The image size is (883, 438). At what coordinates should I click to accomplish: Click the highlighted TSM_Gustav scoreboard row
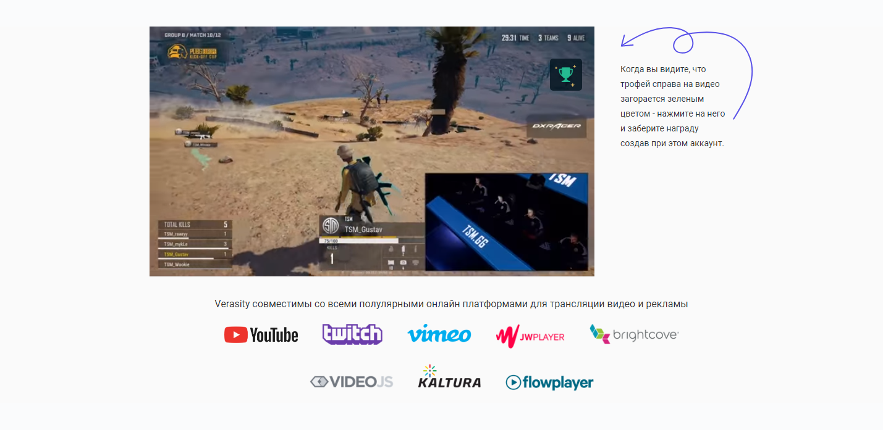point(195,254)
